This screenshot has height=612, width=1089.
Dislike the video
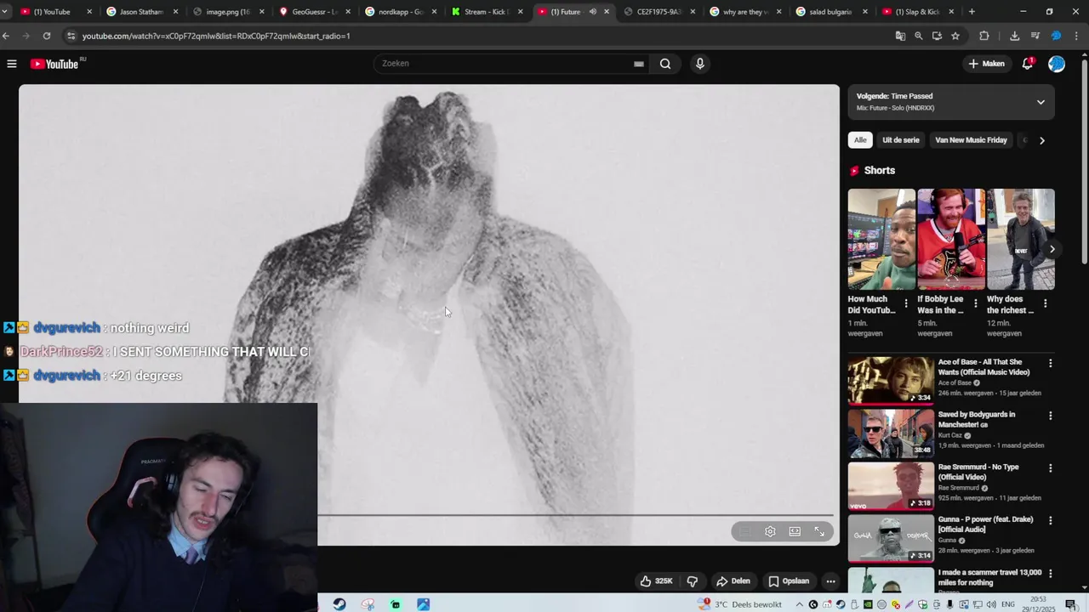click(693, 581)
